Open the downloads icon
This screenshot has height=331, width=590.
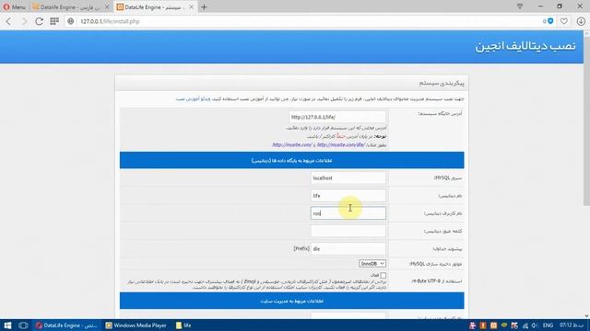click(581, 21)
